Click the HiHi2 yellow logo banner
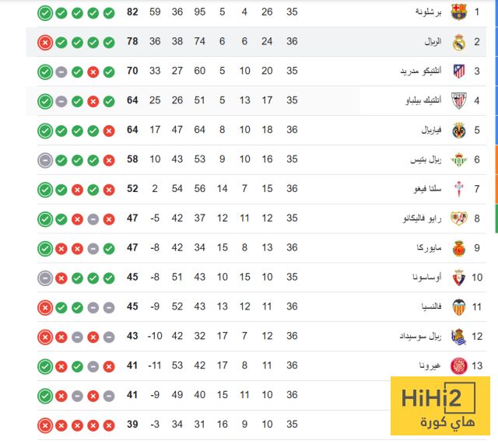Viewport: 498px width, 444px height. coord(440,406)
